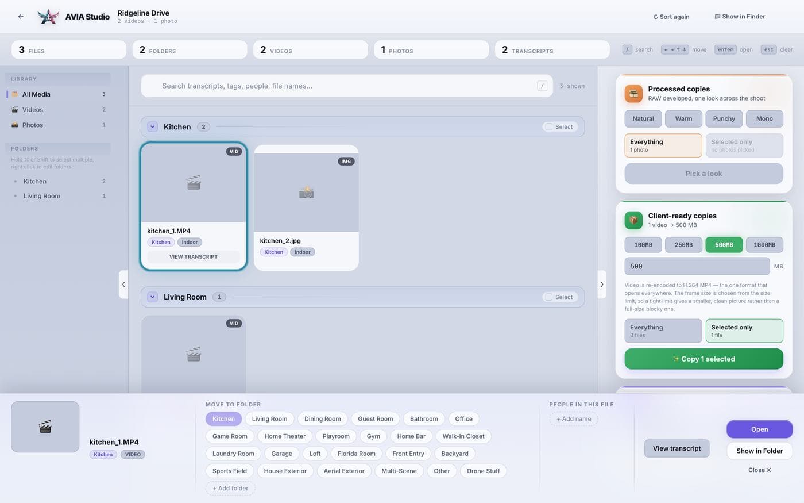This screenshot has width=804, height=503.
Task: Apply the Mono look
Action: (x=764, y=119)
